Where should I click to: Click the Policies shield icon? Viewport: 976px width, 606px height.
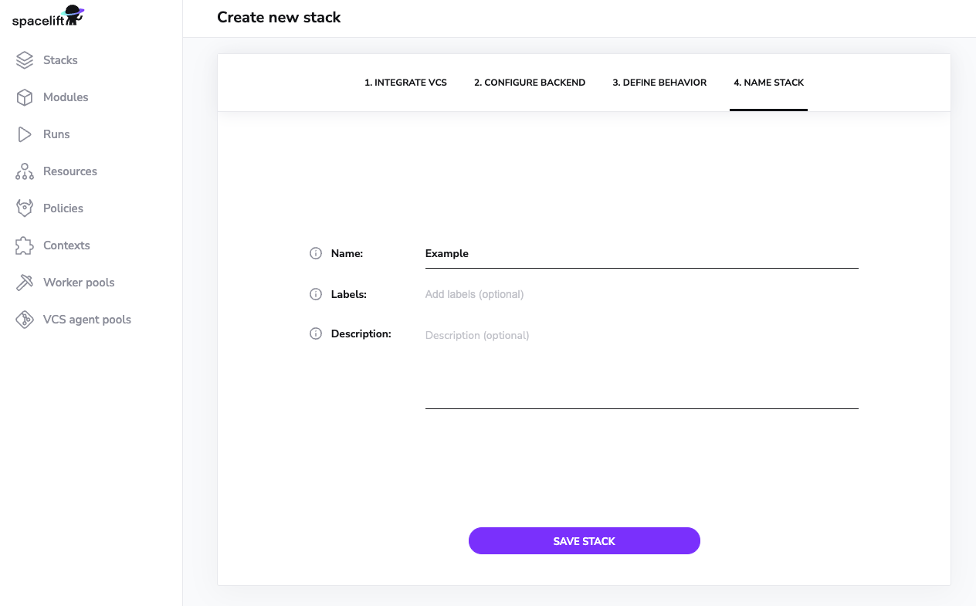click(25, 208)
